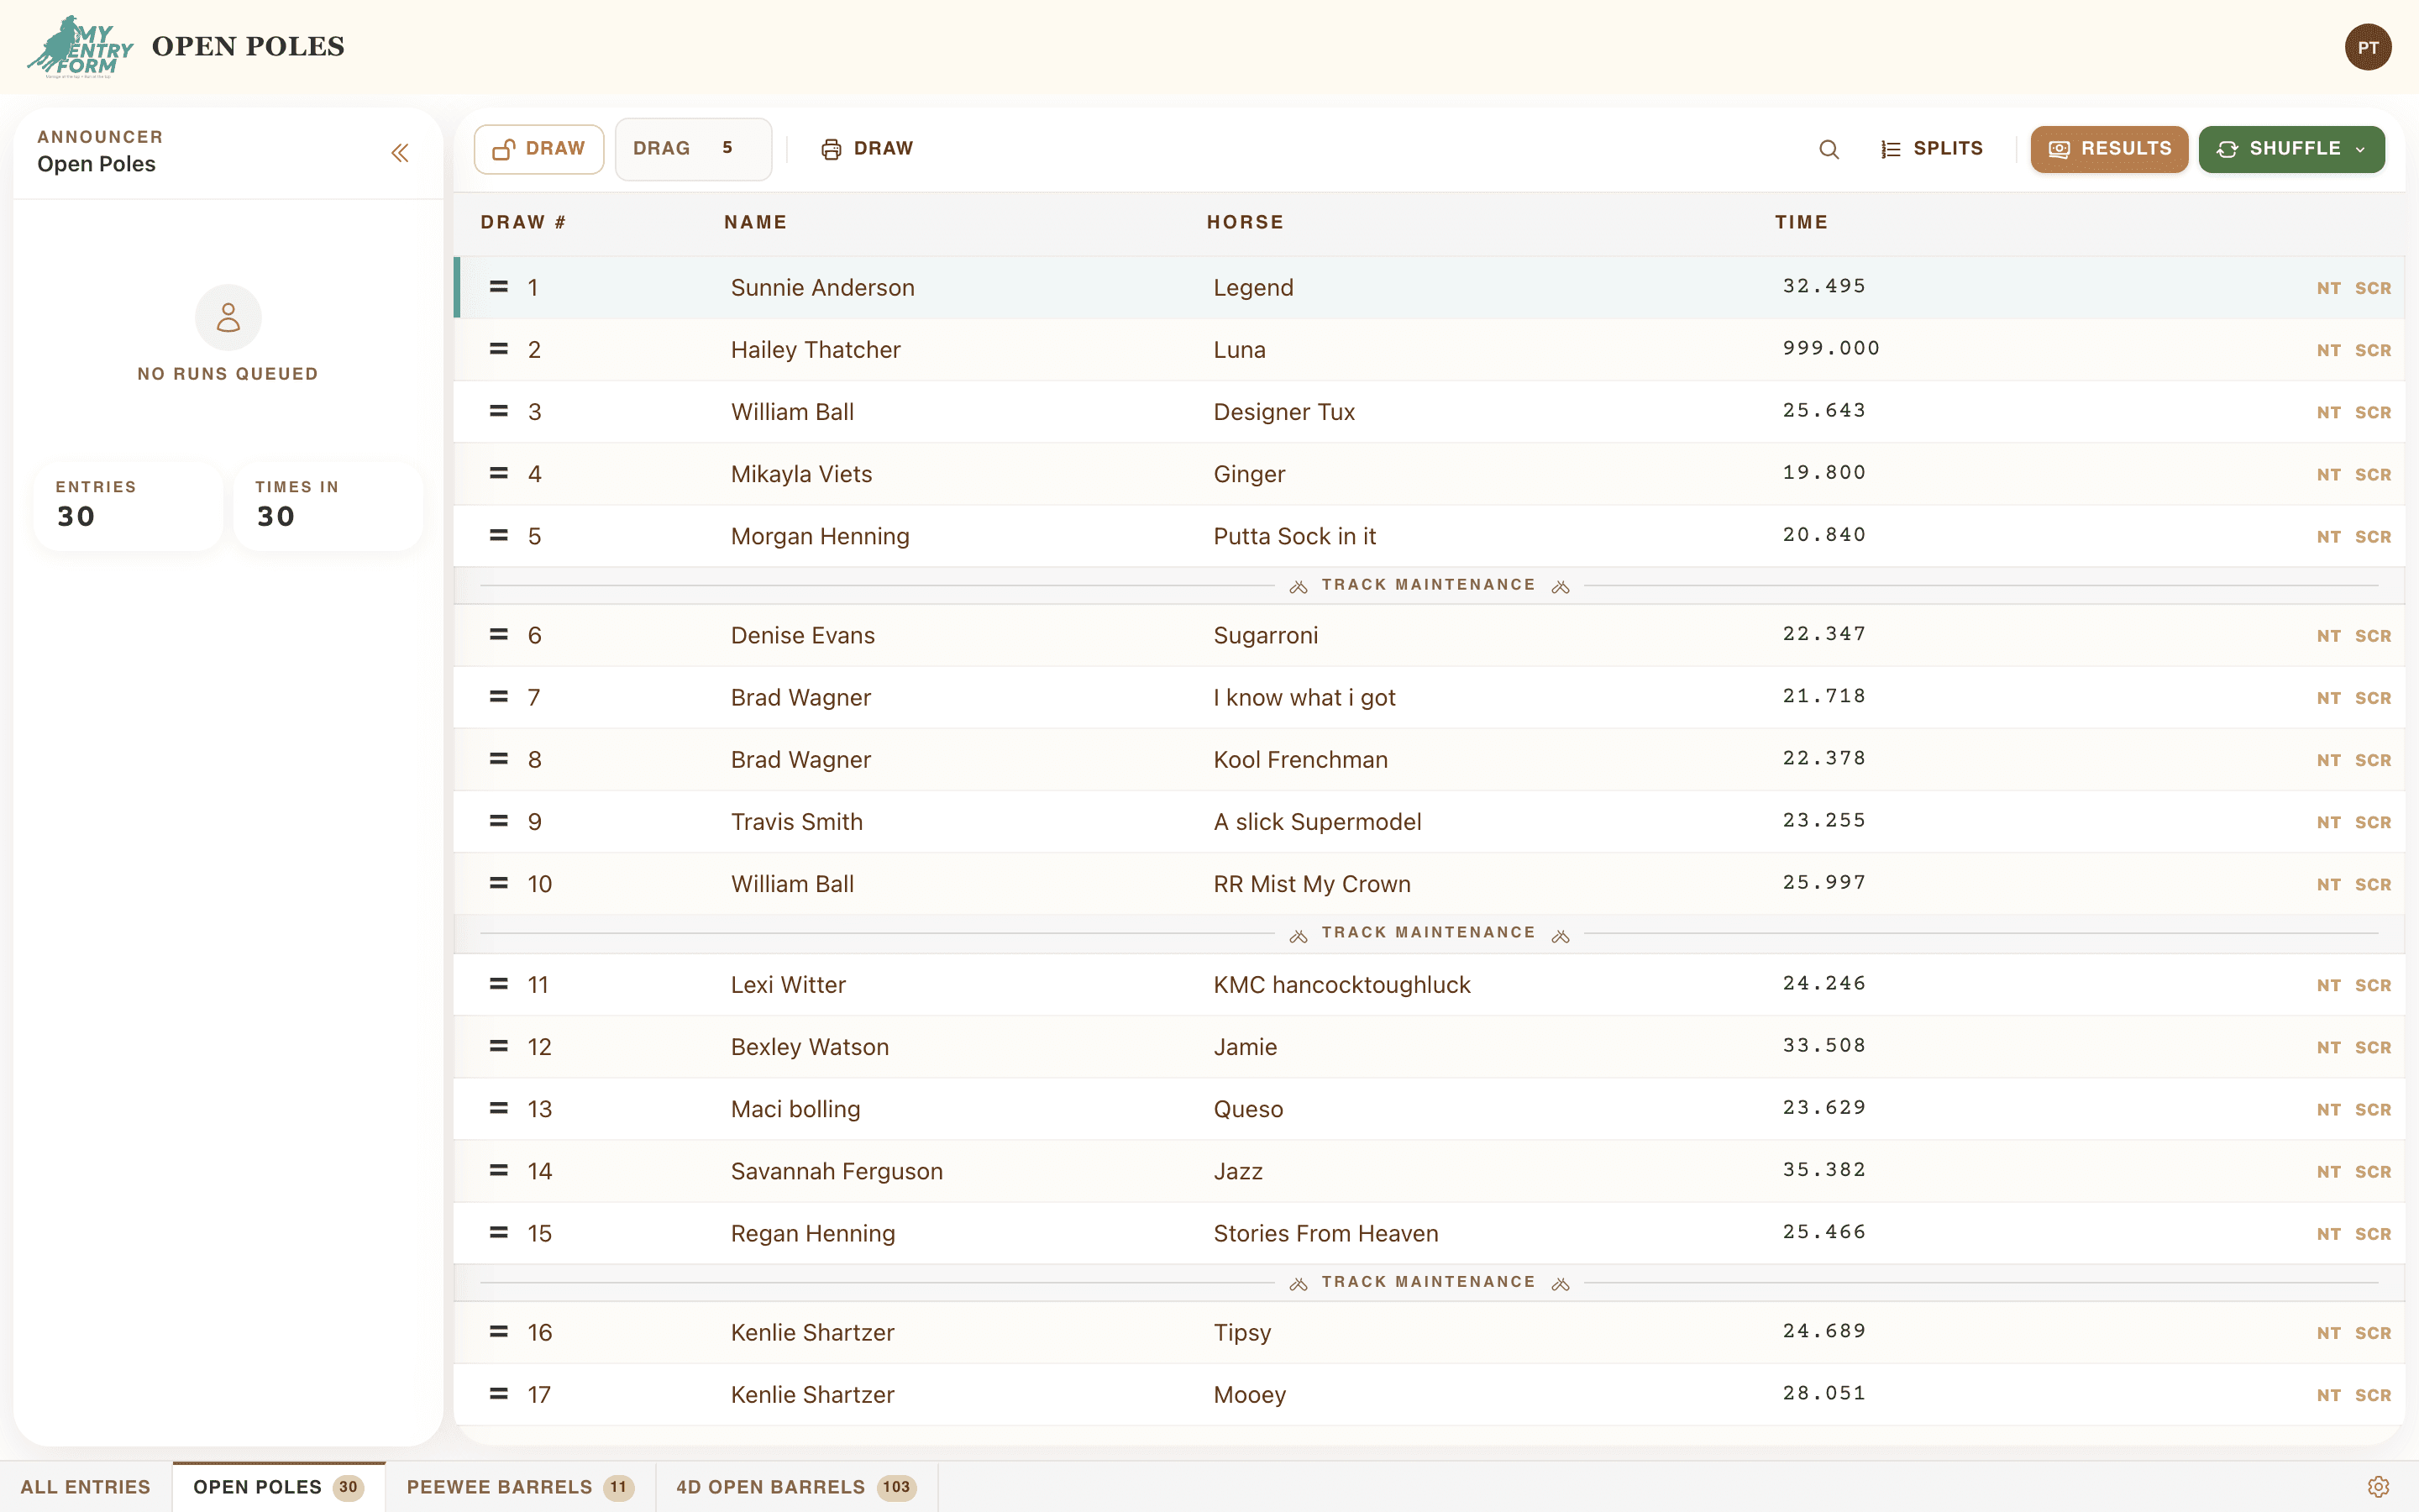
Task: Open settings gear in bottom bar
Action: coord(2378,1487)
